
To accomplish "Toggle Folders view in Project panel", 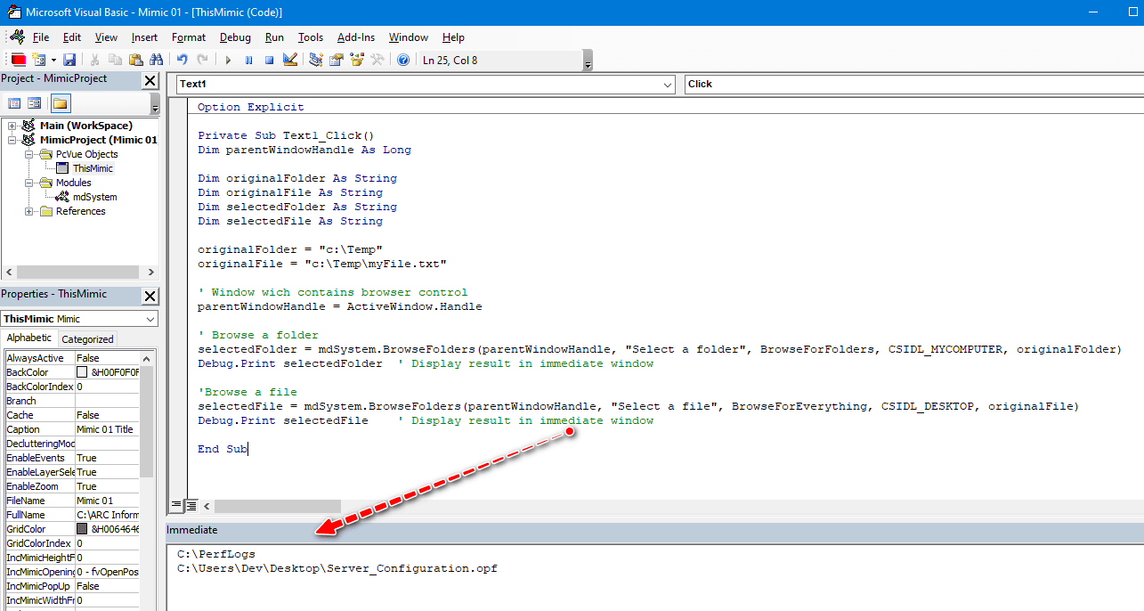I will pyautogui.click(x=60, y=103).
